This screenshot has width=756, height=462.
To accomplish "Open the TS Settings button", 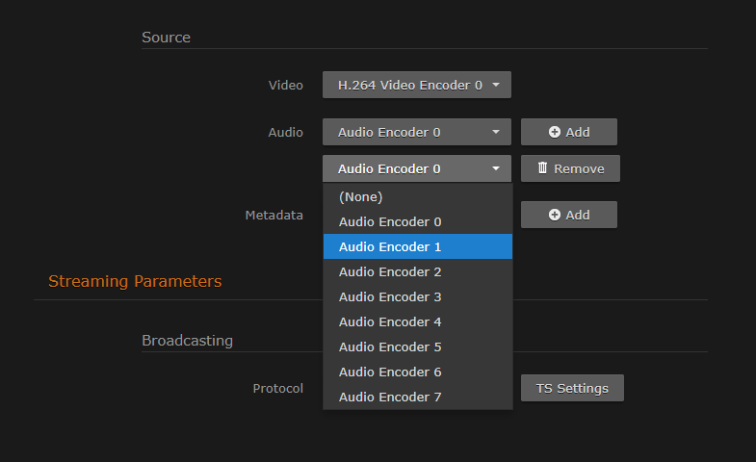I will pos(572,388).
